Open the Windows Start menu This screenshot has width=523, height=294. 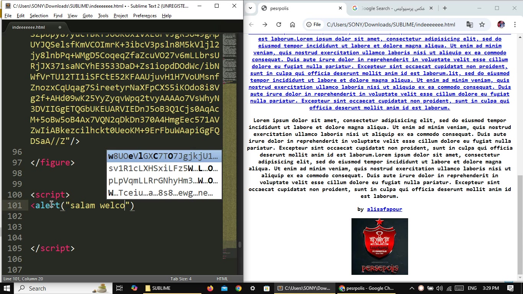[x=7, y=288]
